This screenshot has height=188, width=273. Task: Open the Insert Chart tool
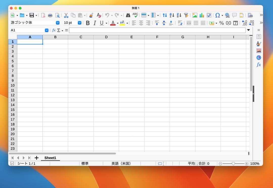pyautogui.click(x=202, y=15)
